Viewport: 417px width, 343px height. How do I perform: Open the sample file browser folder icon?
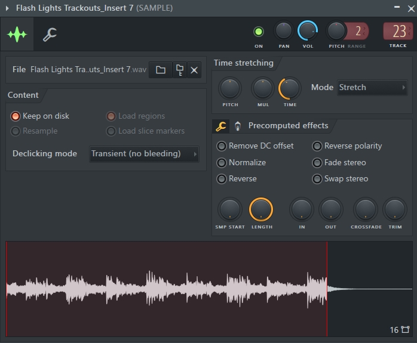[160, 70]
